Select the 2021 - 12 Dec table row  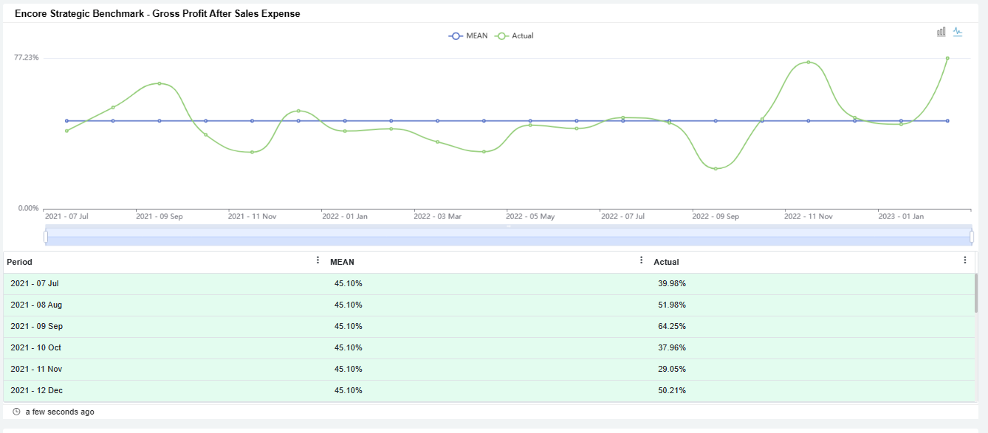(x=35, y=390)
